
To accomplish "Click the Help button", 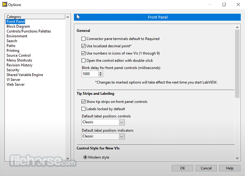I will (x=230, y=168).
